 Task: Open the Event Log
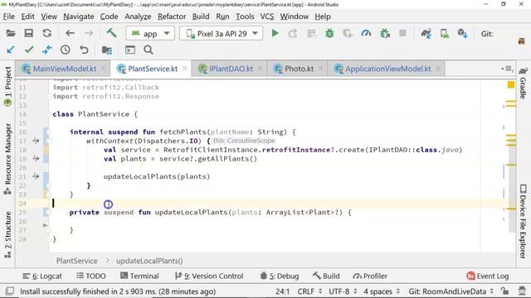pos(488,276)
